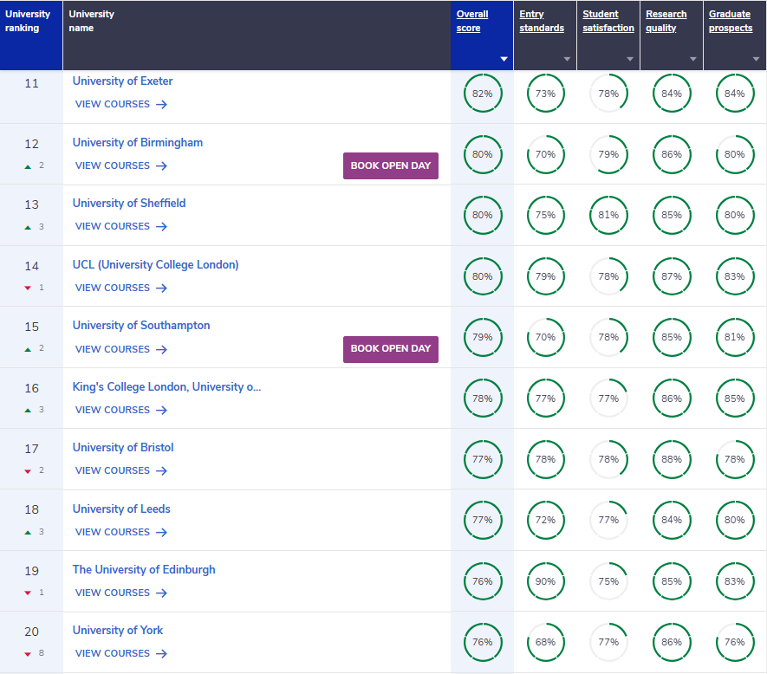View courses for University of York

tap(120, 653)
